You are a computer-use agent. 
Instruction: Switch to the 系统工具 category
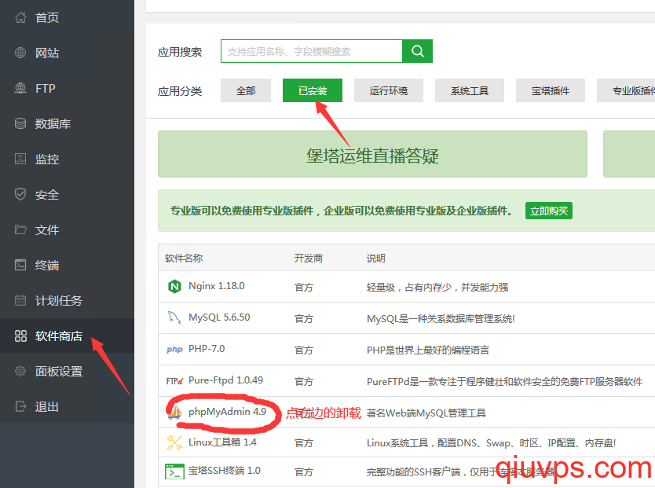click(470, 90)
